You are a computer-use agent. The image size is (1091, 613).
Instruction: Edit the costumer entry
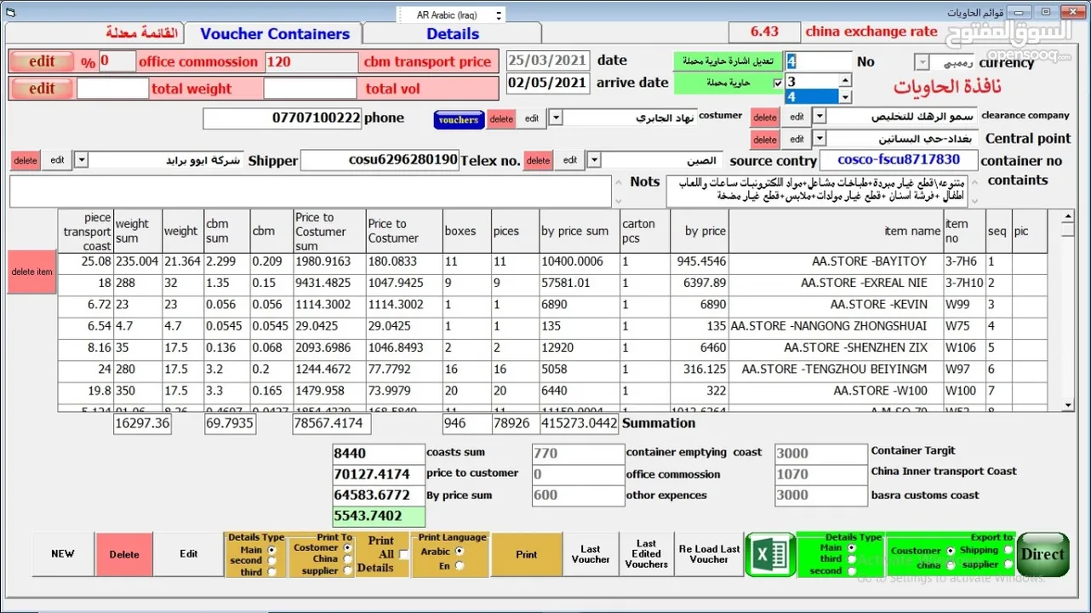point(531,118)
